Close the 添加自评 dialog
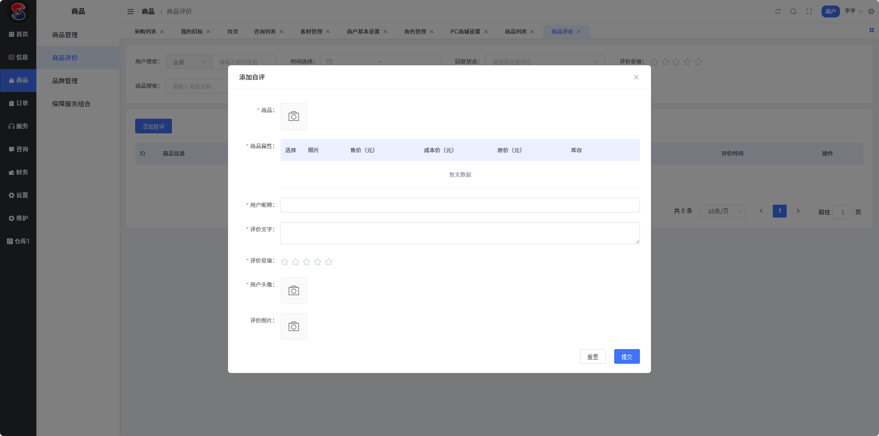Image resolution: width=879 pixels, height=436 pixels. coord(636,77)
